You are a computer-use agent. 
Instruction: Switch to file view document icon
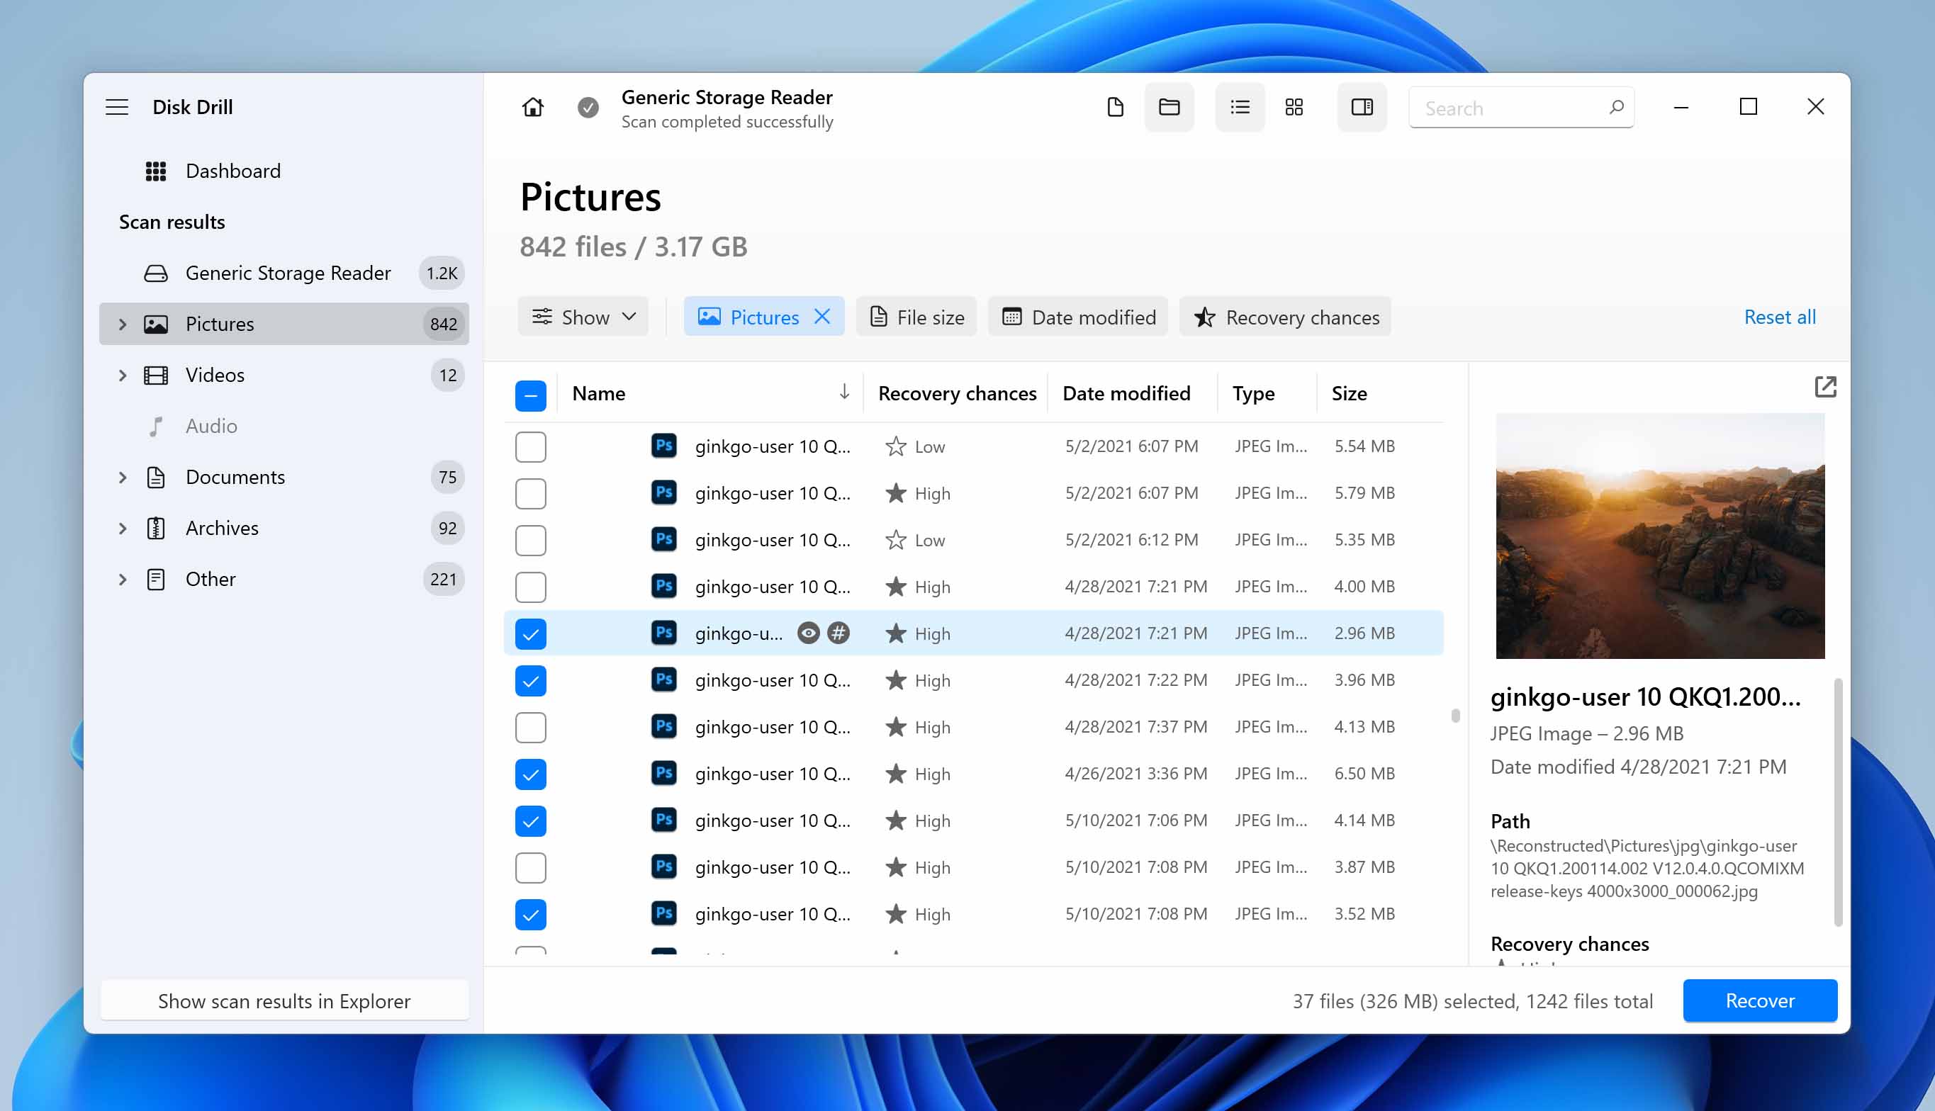[1115, 107]
